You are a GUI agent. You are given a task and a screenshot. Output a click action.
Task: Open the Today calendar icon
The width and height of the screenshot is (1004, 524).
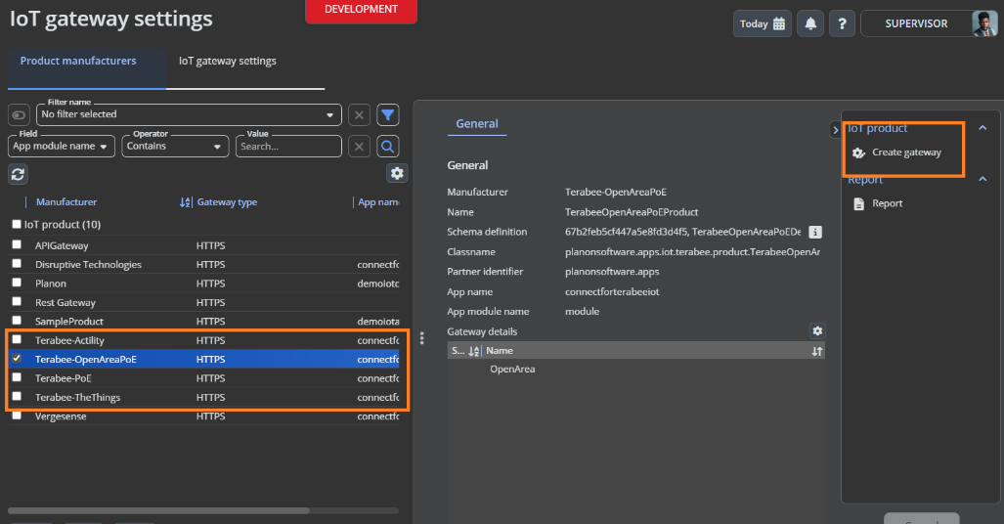coord(778,23)
